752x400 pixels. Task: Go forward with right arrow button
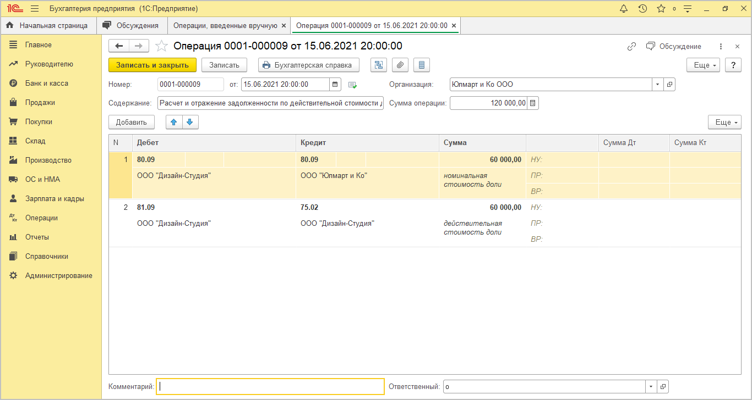[139, 46]
